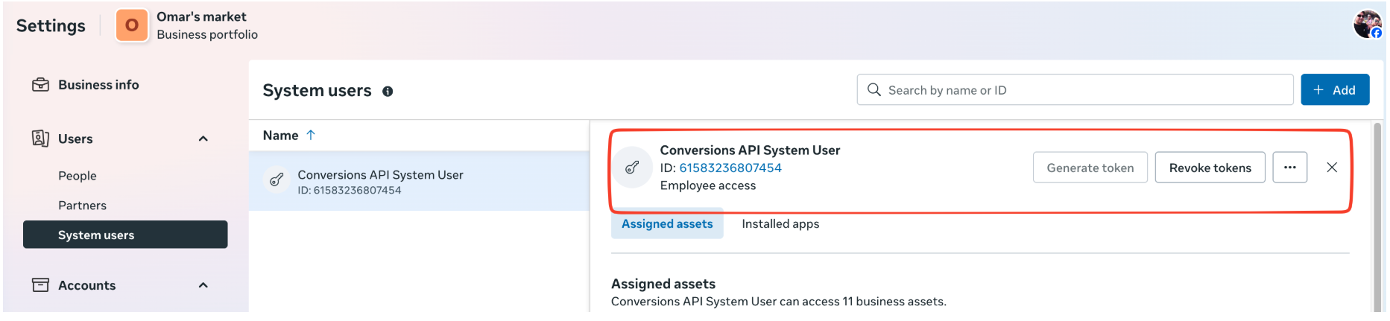The height and width of the screenshot is (321, 1390).
Task: Click the key avatar in the details panel
Action: pos(632,168)
